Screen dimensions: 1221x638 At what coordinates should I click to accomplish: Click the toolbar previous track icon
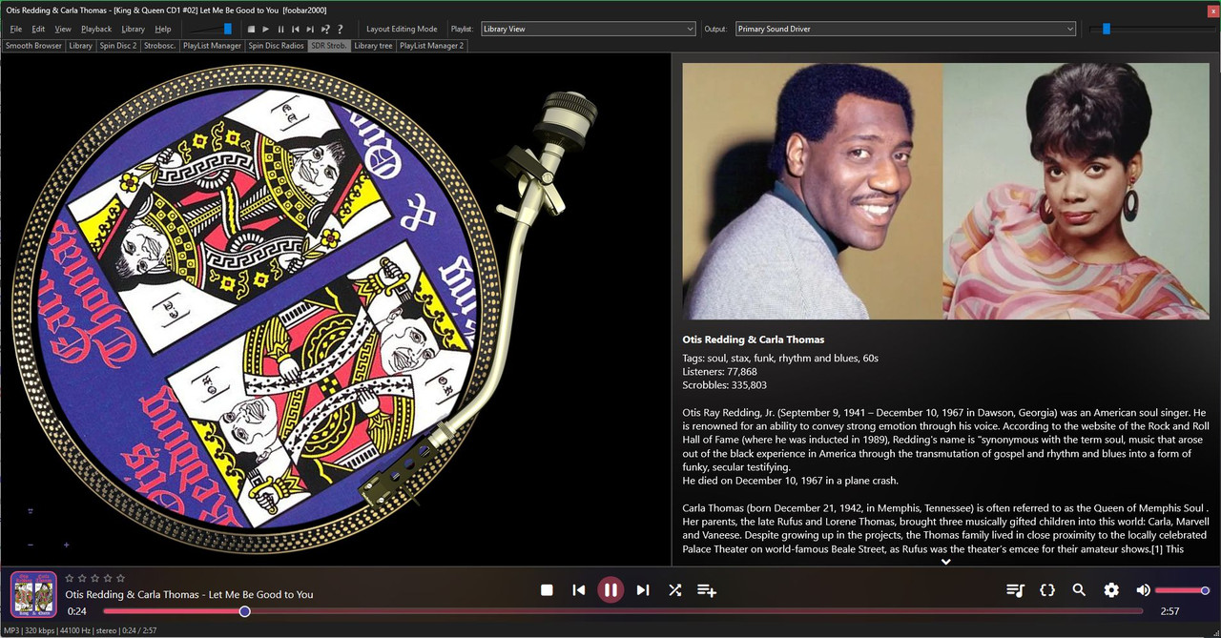coord(296,29)
